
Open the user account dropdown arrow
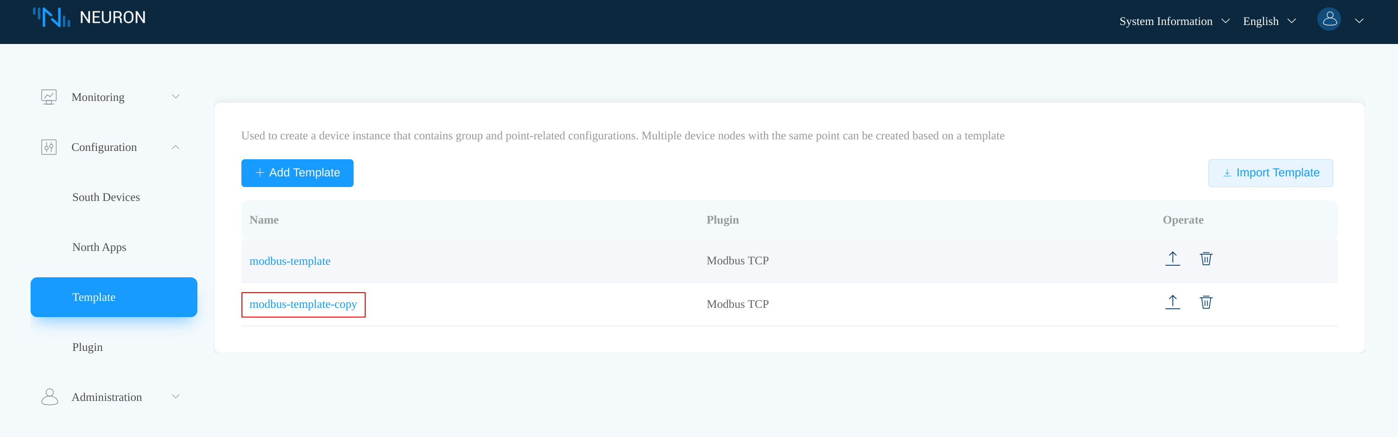(x=1359, y=21)
